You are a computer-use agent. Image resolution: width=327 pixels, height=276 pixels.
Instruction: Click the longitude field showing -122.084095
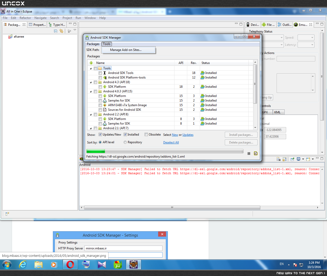coord(275,130)
